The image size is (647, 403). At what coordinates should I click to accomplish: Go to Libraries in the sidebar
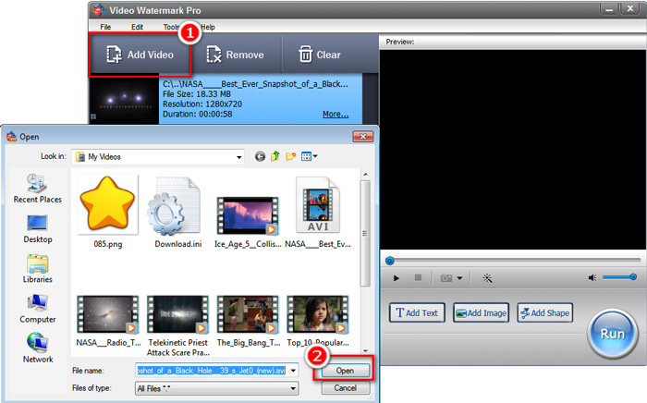coord(38,269)
